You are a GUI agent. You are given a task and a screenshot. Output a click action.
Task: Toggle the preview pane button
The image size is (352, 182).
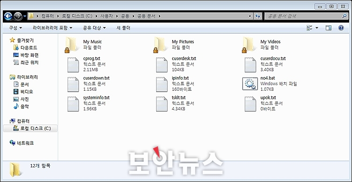(329, 28)
